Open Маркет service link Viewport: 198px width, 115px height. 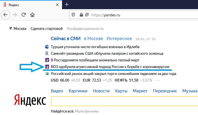[140, 91]
